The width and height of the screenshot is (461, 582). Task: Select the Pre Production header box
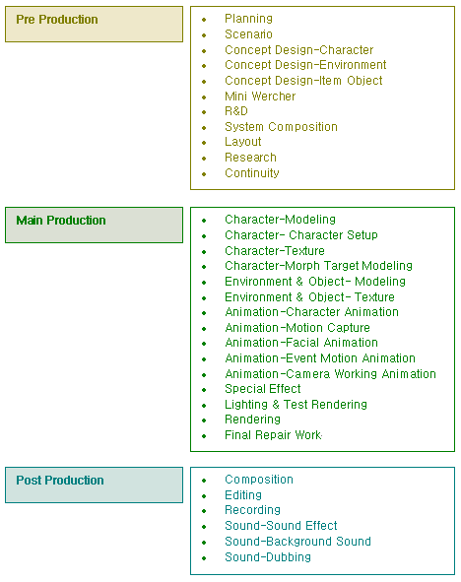pos(94,24)
